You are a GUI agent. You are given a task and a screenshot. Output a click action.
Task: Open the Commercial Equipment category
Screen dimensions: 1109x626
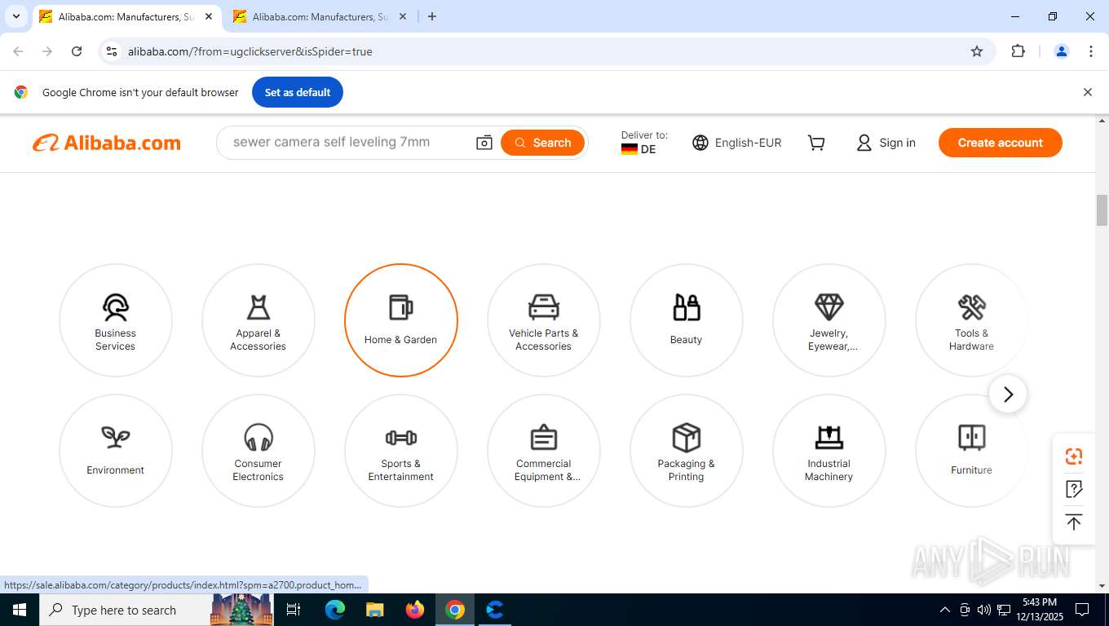[544, 451]
